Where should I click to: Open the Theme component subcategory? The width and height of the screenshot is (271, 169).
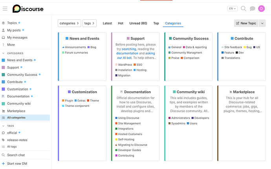click(77, 106)
